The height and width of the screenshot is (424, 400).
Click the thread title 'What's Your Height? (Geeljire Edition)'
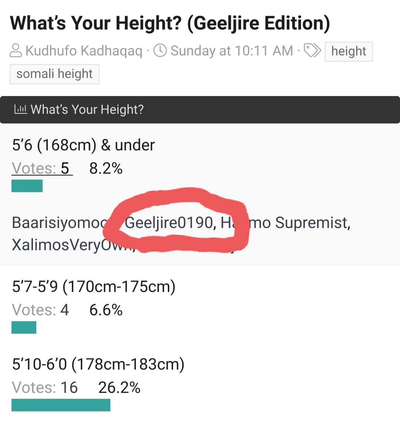(170, 23)
